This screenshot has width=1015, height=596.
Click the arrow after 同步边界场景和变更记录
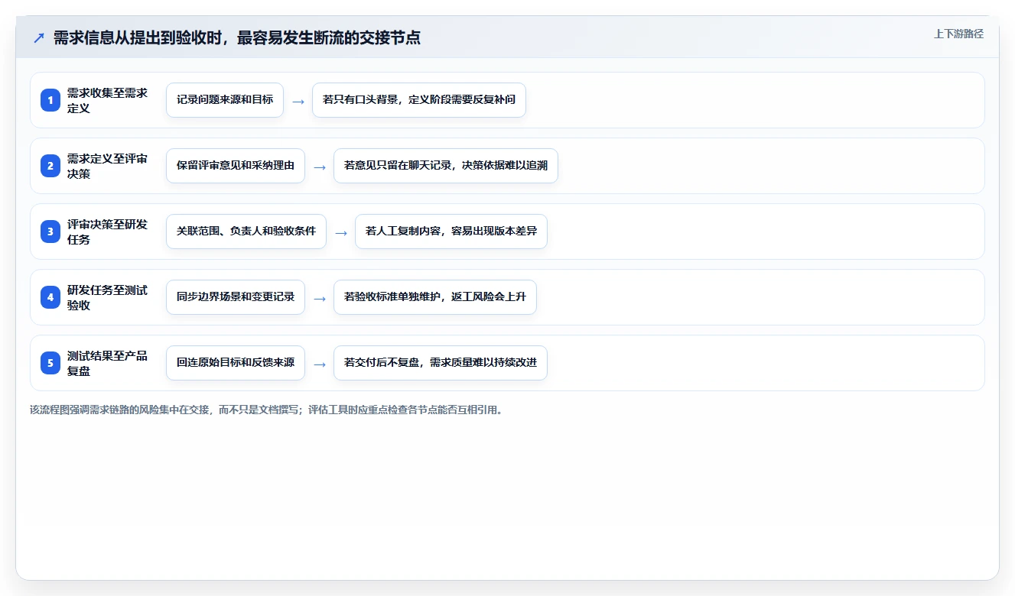pos(320,298)
